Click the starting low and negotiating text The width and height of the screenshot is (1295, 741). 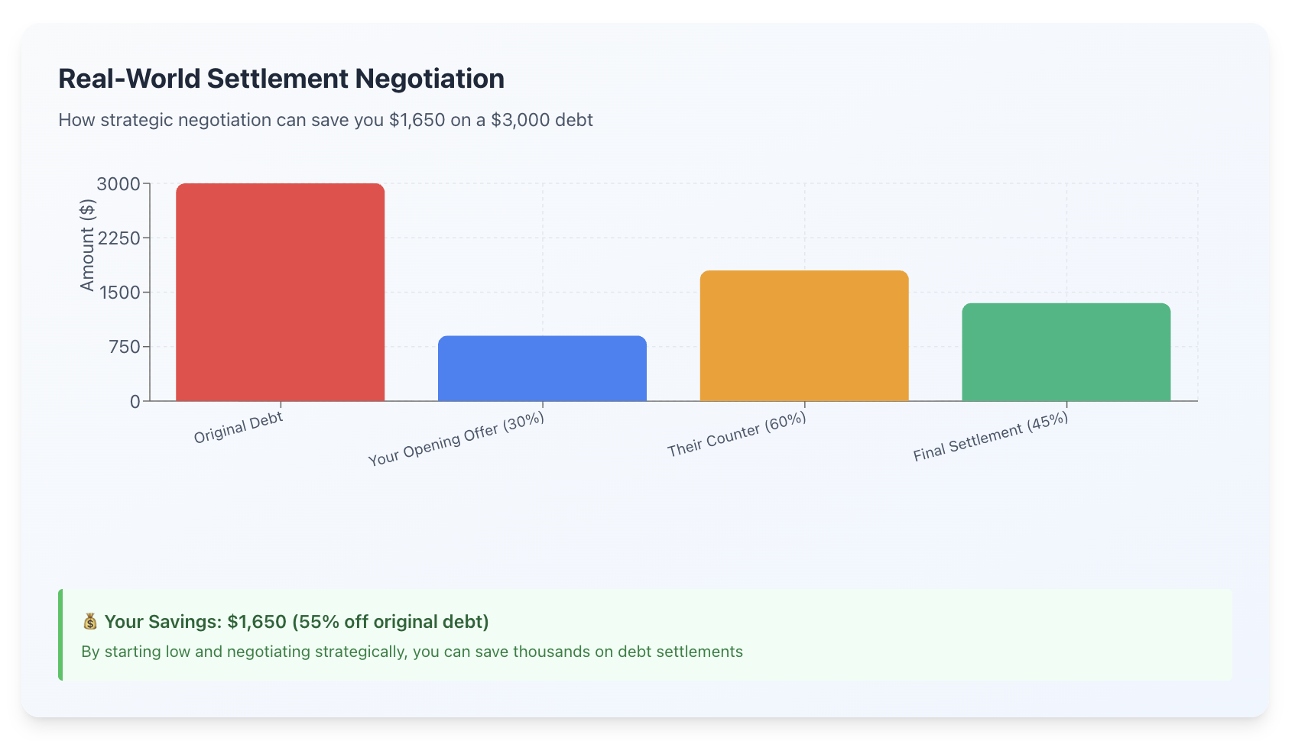[x=412, y=652]
